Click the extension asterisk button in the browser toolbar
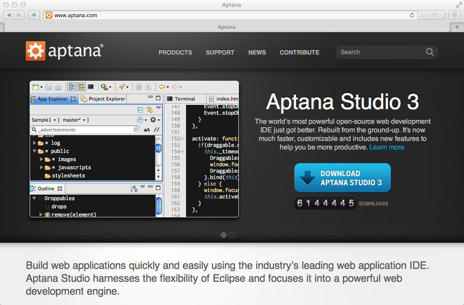This screenshot has height=305, width=464. tap(455, 15)
